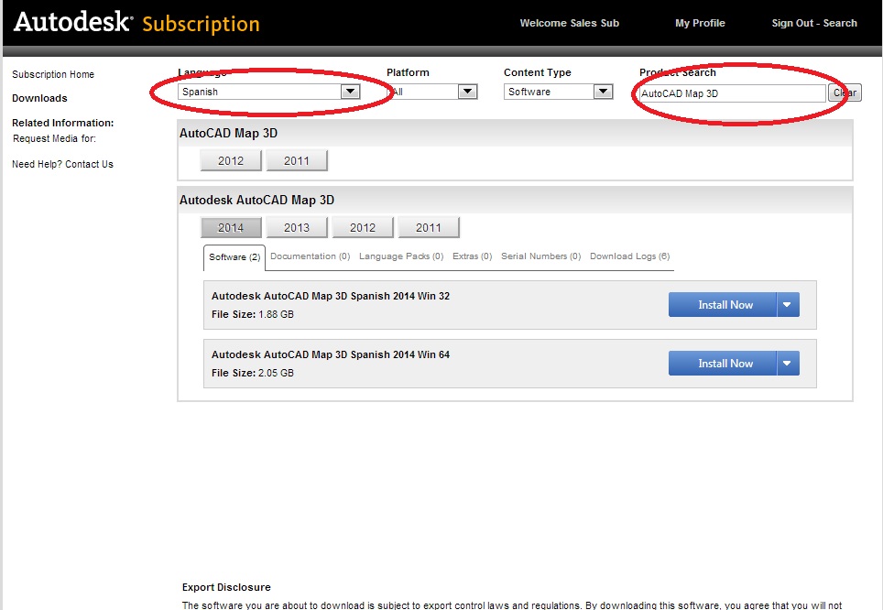Viewport: 883px width, 610px height.
Task: Click the File Size 2.05 GB text
Action: click(x=253, y=373)
